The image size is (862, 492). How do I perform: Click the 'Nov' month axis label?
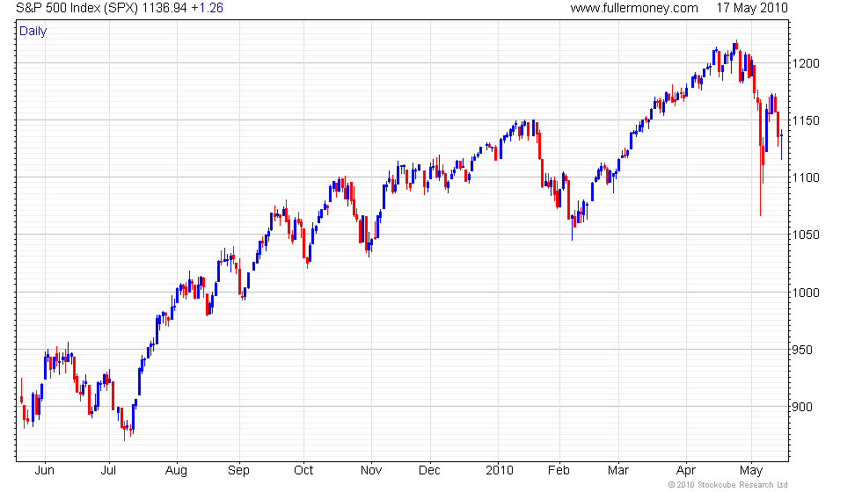(x=371, y=471)
